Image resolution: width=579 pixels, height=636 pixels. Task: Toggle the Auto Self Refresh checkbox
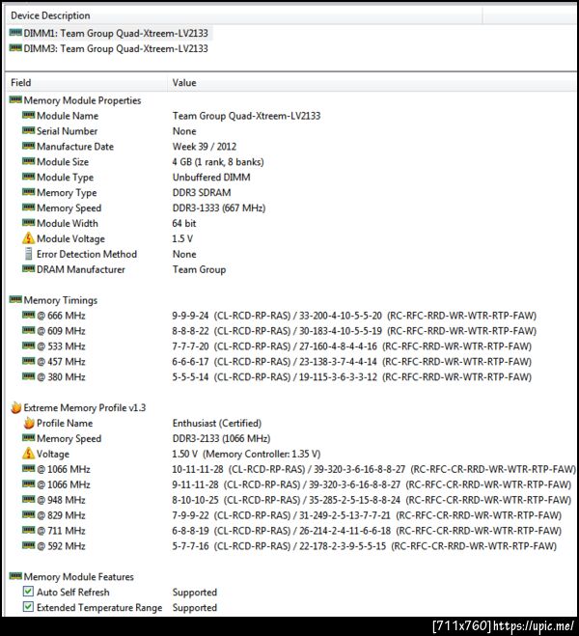point(28,592)
